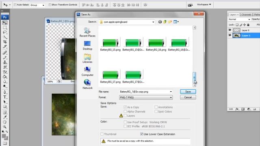This screenshot has height=146, width=260.
Task: Select the Crop tool
Action: click(5, 42)
